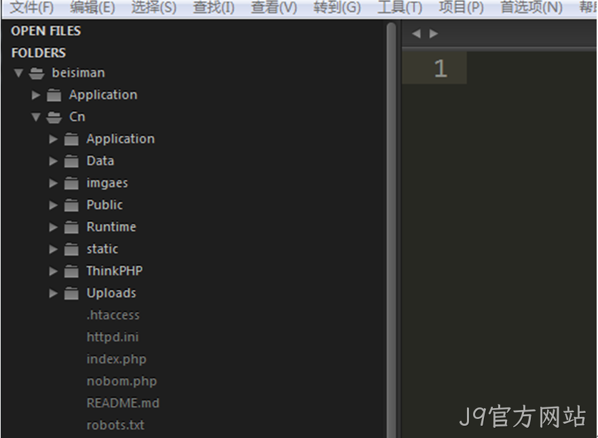Click the tab forward arrow icon
The image size is (598, 438).
434,33
